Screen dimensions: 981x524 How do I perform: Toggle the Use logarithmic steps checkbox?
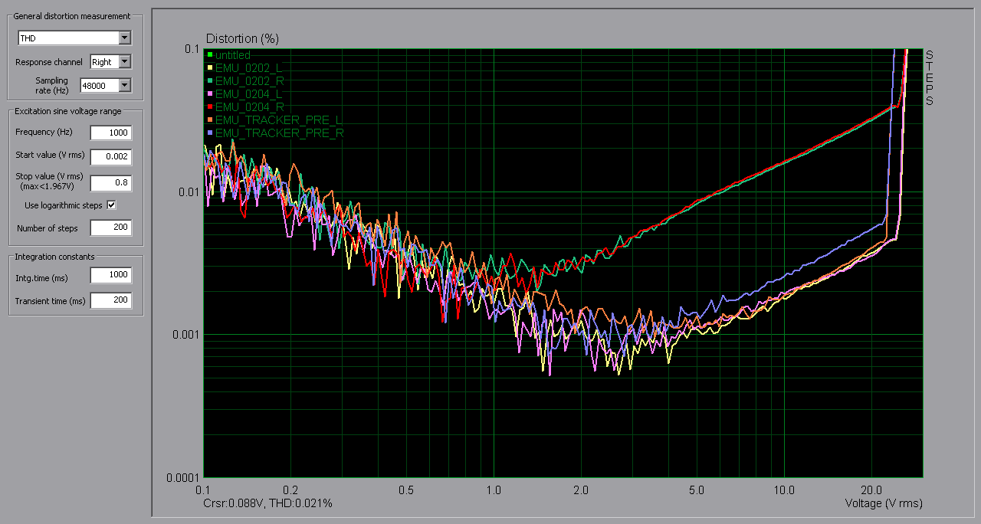[111, 205]
